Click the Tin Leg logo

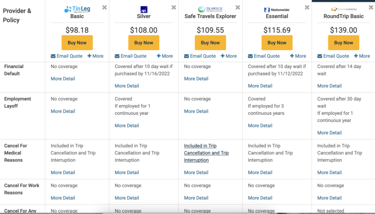(x=77, y=9)
